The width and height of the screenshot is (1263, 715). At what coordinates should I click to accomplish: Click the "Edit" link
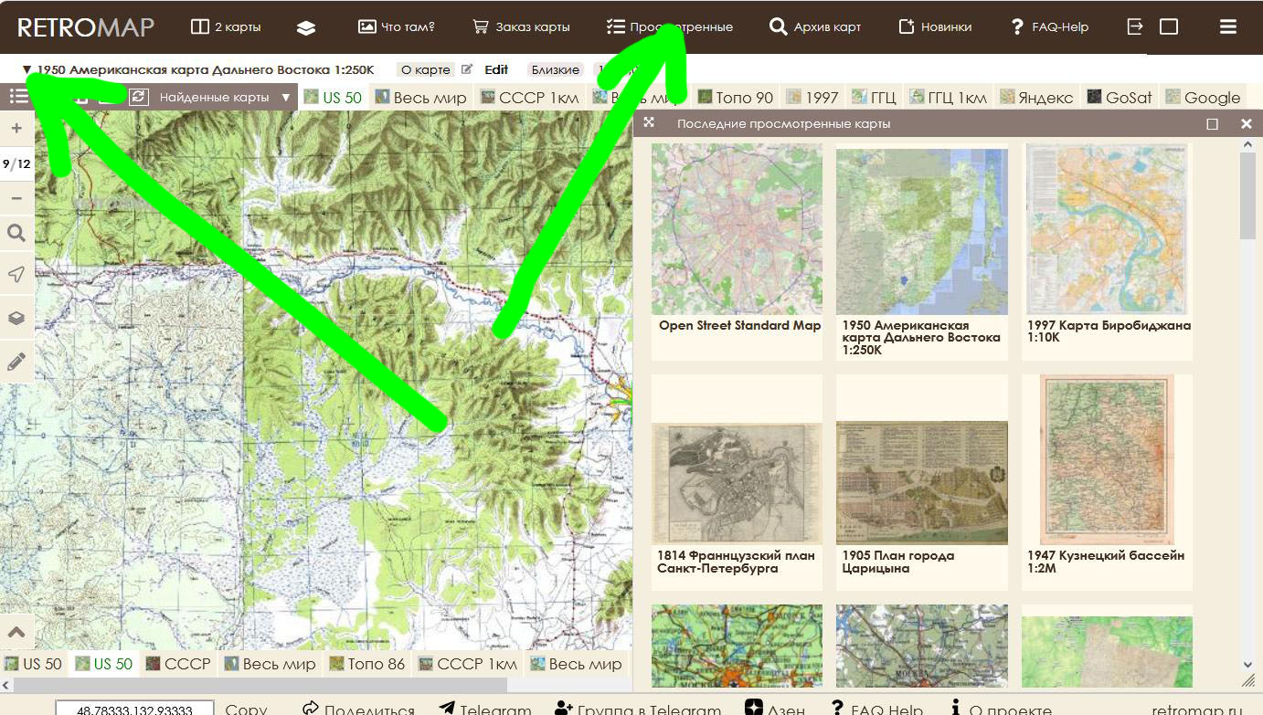tap(496, 69)
